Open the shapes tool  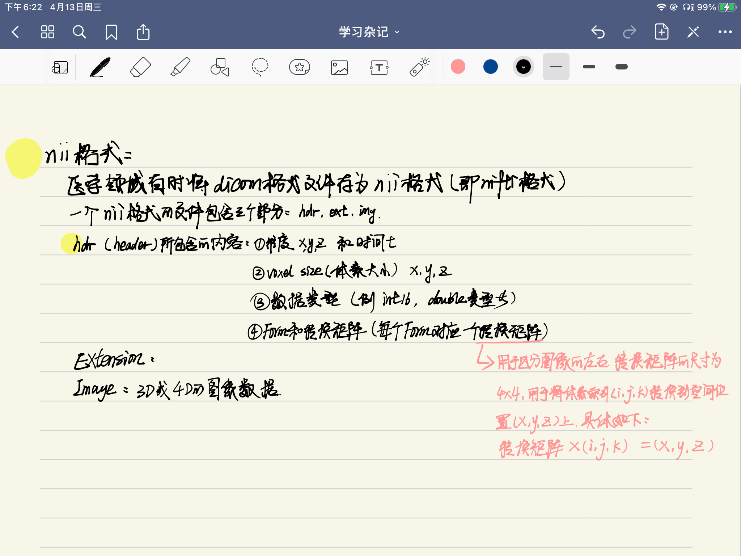(x=219, y=67)
